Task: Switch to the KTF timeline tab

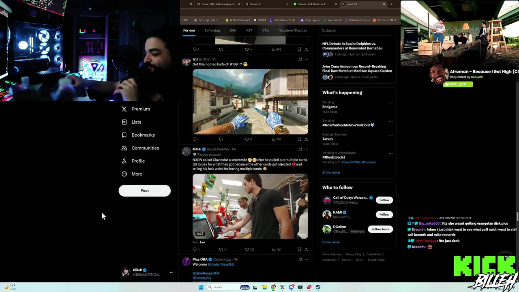Action: 249,30
